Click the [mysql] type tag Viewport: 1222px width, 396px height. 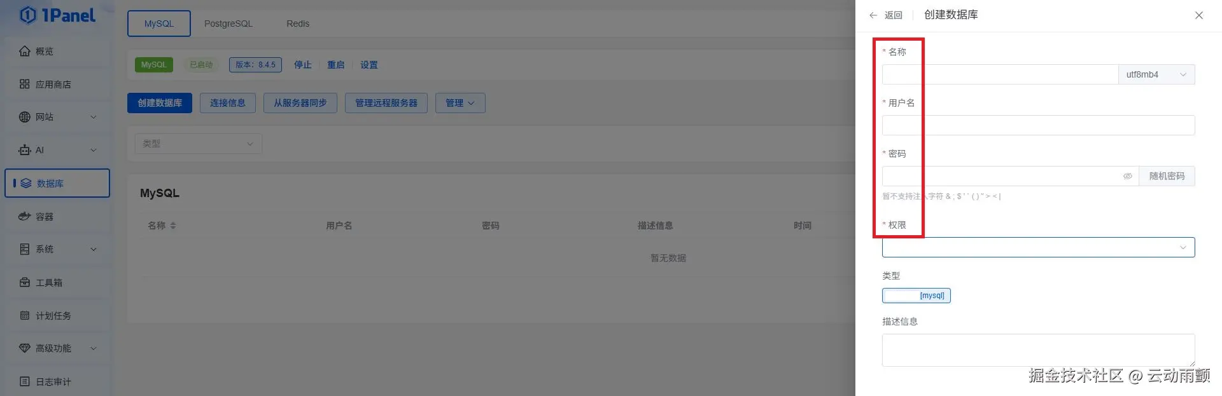(916, 296)
